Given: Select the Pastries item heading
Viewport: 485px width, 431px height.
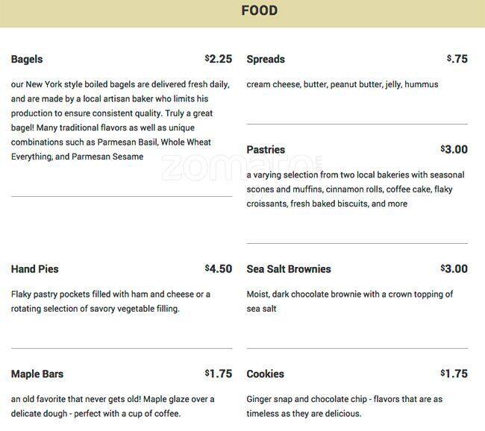Looking at the screenshot, I should (x=266, y=150).
